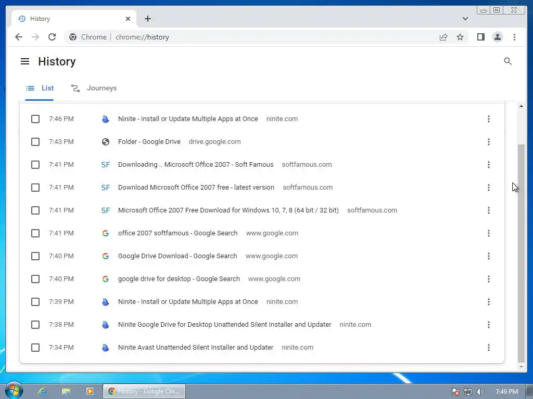Switch to the Journeys tab
The image size is (533, 399).
click(x=94, y=88)
